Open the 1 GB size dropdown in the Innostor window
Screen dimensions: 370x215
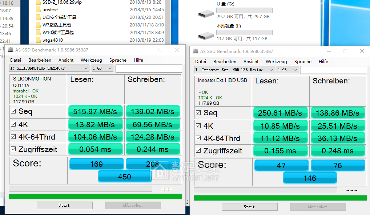(x=287, y=70)
